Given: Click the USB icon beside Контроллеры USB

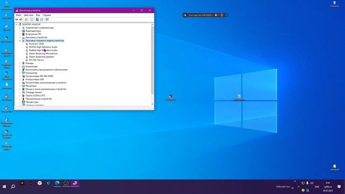Looking at the screenshot, I should [23, 79].
